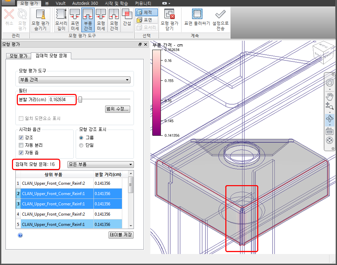
Task: Select the 단일 radio button
Action: point(81,145)
